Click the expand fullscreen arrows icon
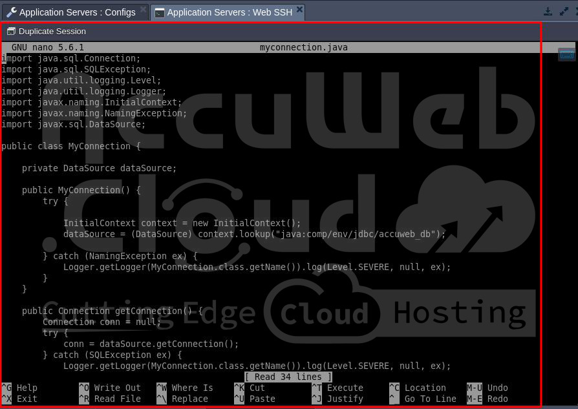 coord(564,12)
